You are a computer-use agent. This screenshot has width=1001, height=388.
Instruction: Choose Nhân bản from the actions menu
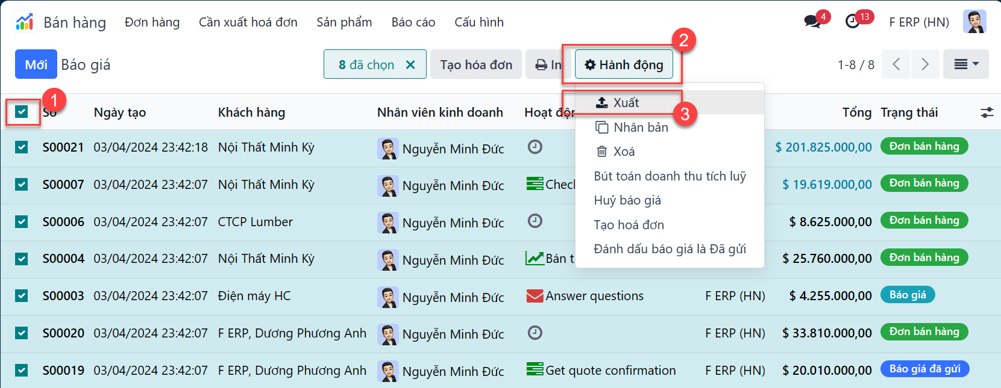tap(670, 127)
